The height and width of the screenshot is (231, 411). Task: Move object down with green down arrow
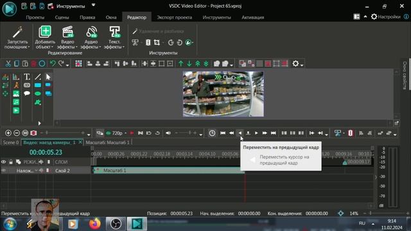(x=189, y=64)
